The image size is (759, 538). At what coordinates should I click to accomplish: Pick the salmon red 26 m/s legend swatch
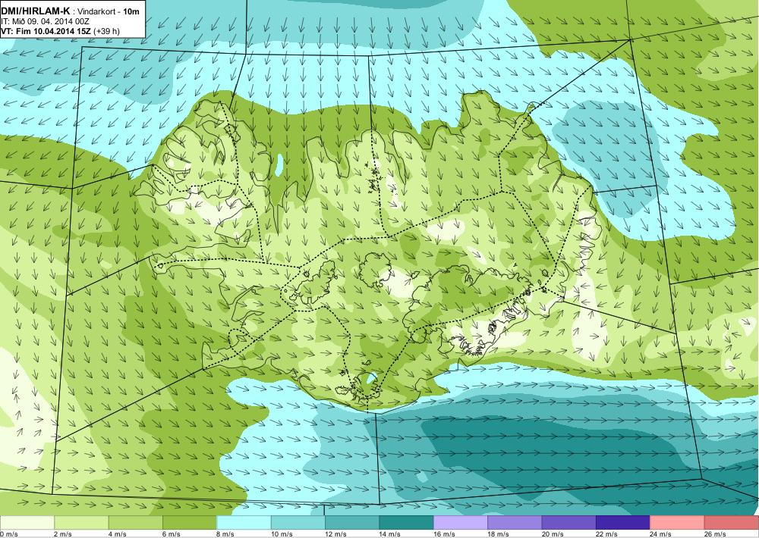[732, 522]
